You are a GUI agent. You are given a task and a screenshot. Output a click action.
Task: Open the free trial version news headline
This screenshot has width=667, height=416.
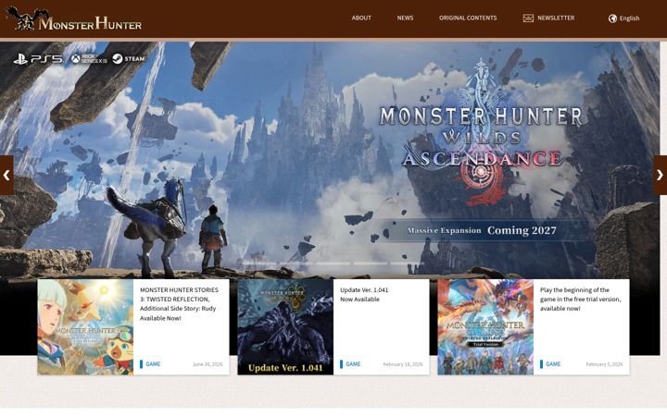[x=580, y=300]
